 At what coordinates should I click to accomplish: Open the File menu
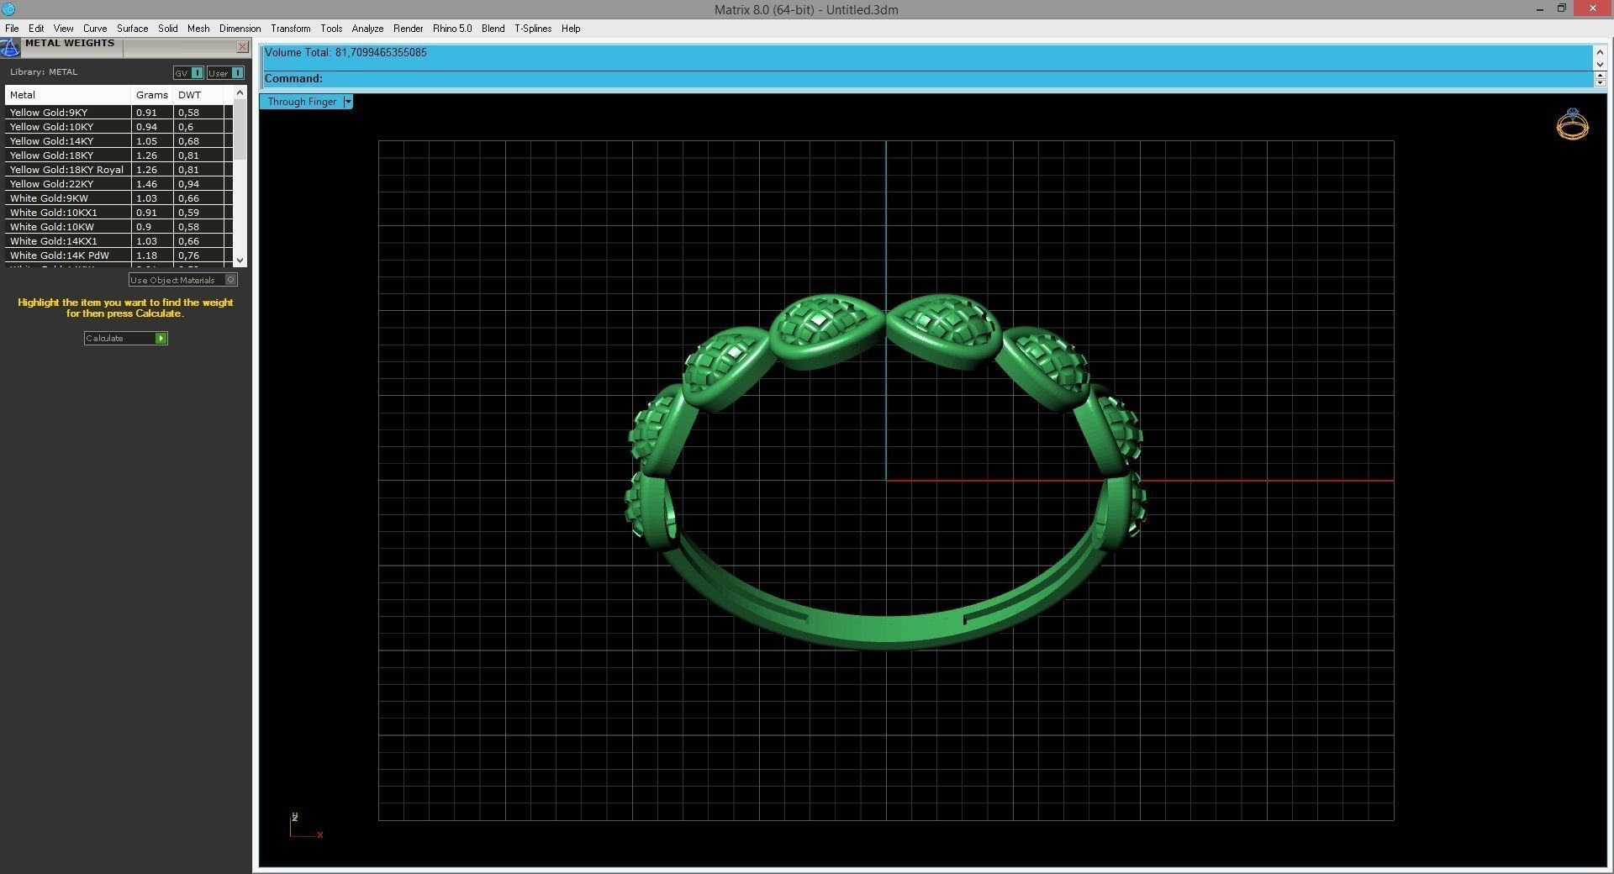12,29
